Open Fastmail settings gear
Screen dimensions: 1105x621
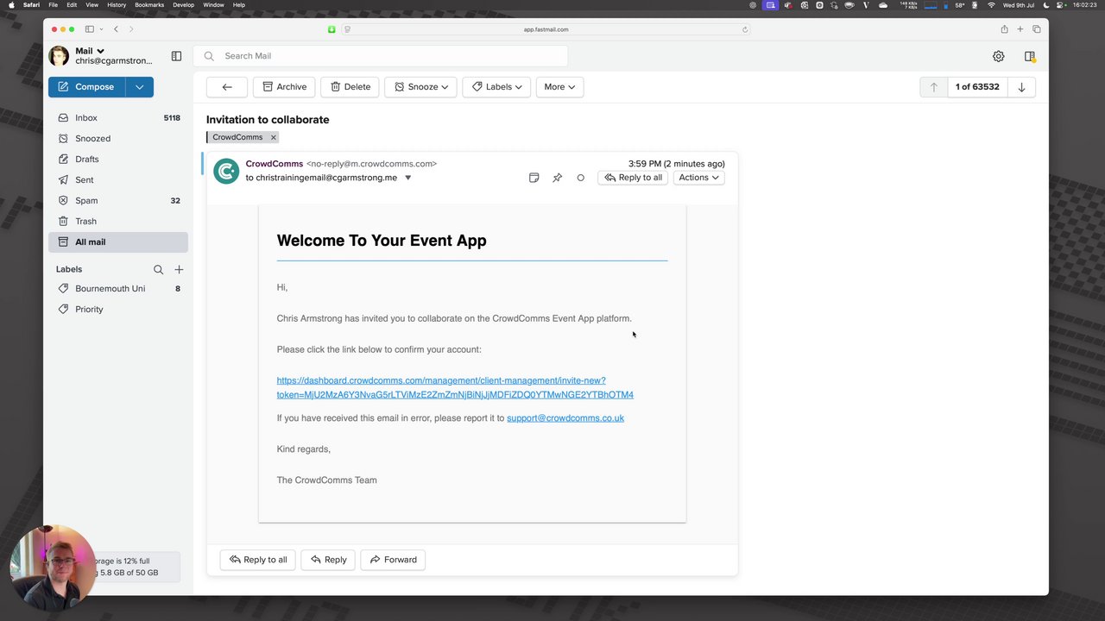click(x=998, y=56)
